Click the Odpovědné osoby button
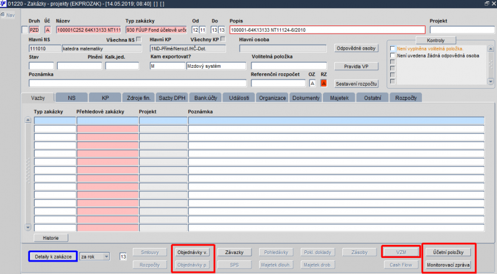497x274 pixels. 356,48
